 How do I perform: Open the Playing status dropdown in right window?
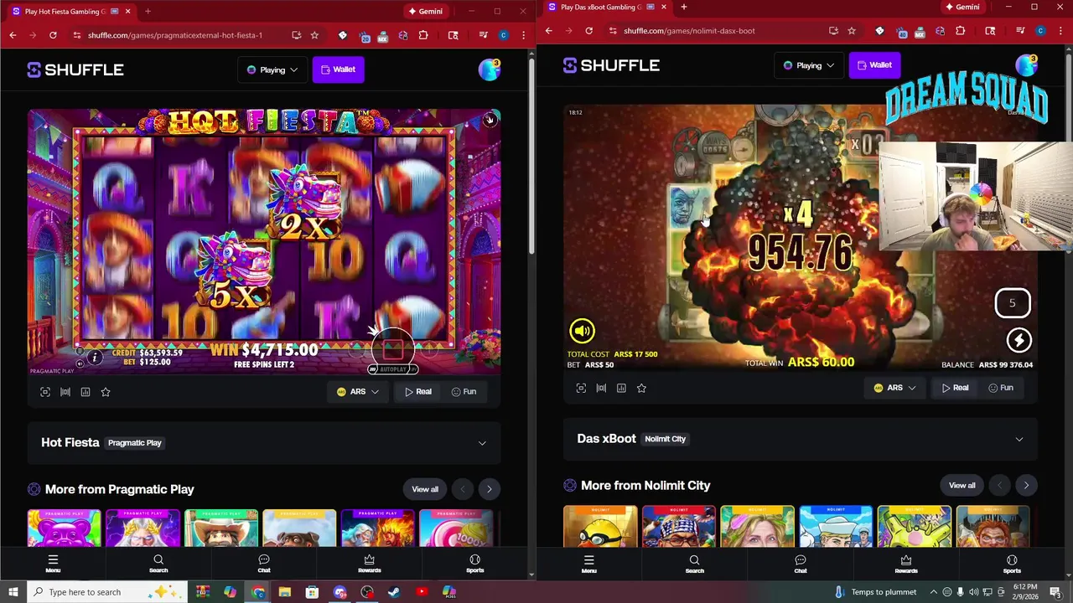coord(809,65)
